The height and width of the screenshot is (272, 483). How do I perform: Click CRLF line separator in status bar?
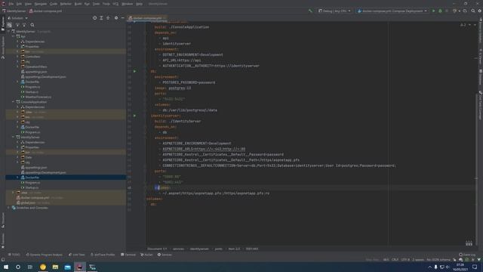pyautogui.click(x=395, y=260)
